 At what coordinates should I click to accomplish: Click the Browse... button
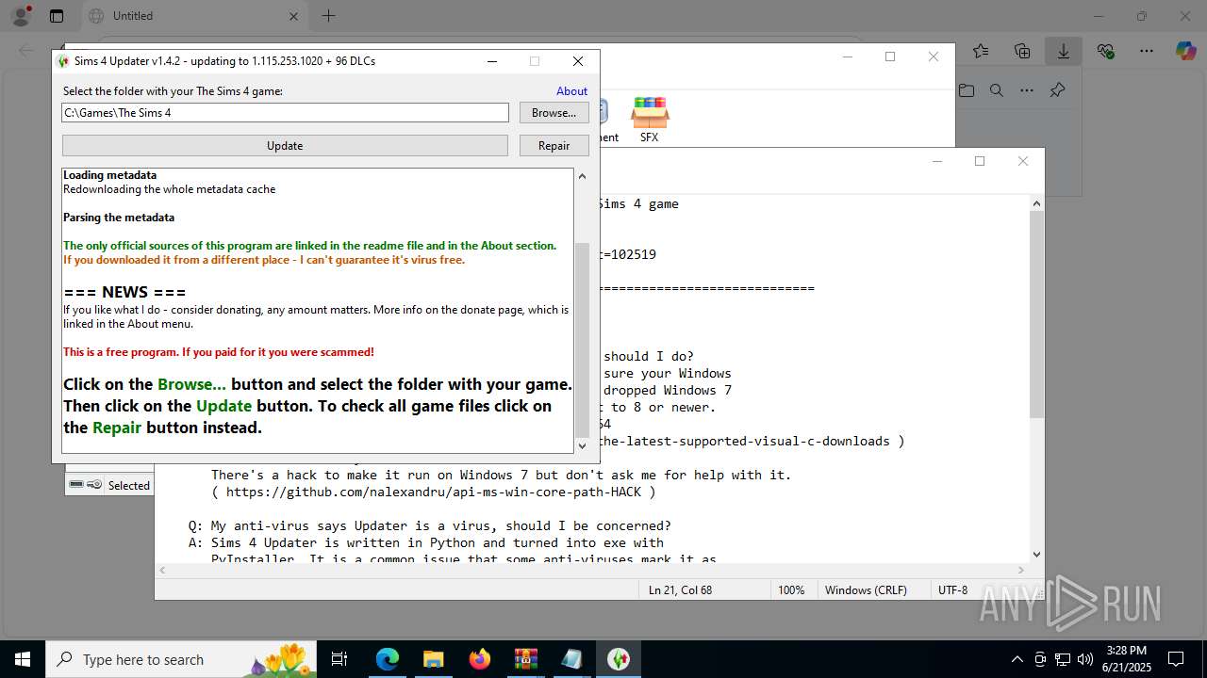coord(554,113)
